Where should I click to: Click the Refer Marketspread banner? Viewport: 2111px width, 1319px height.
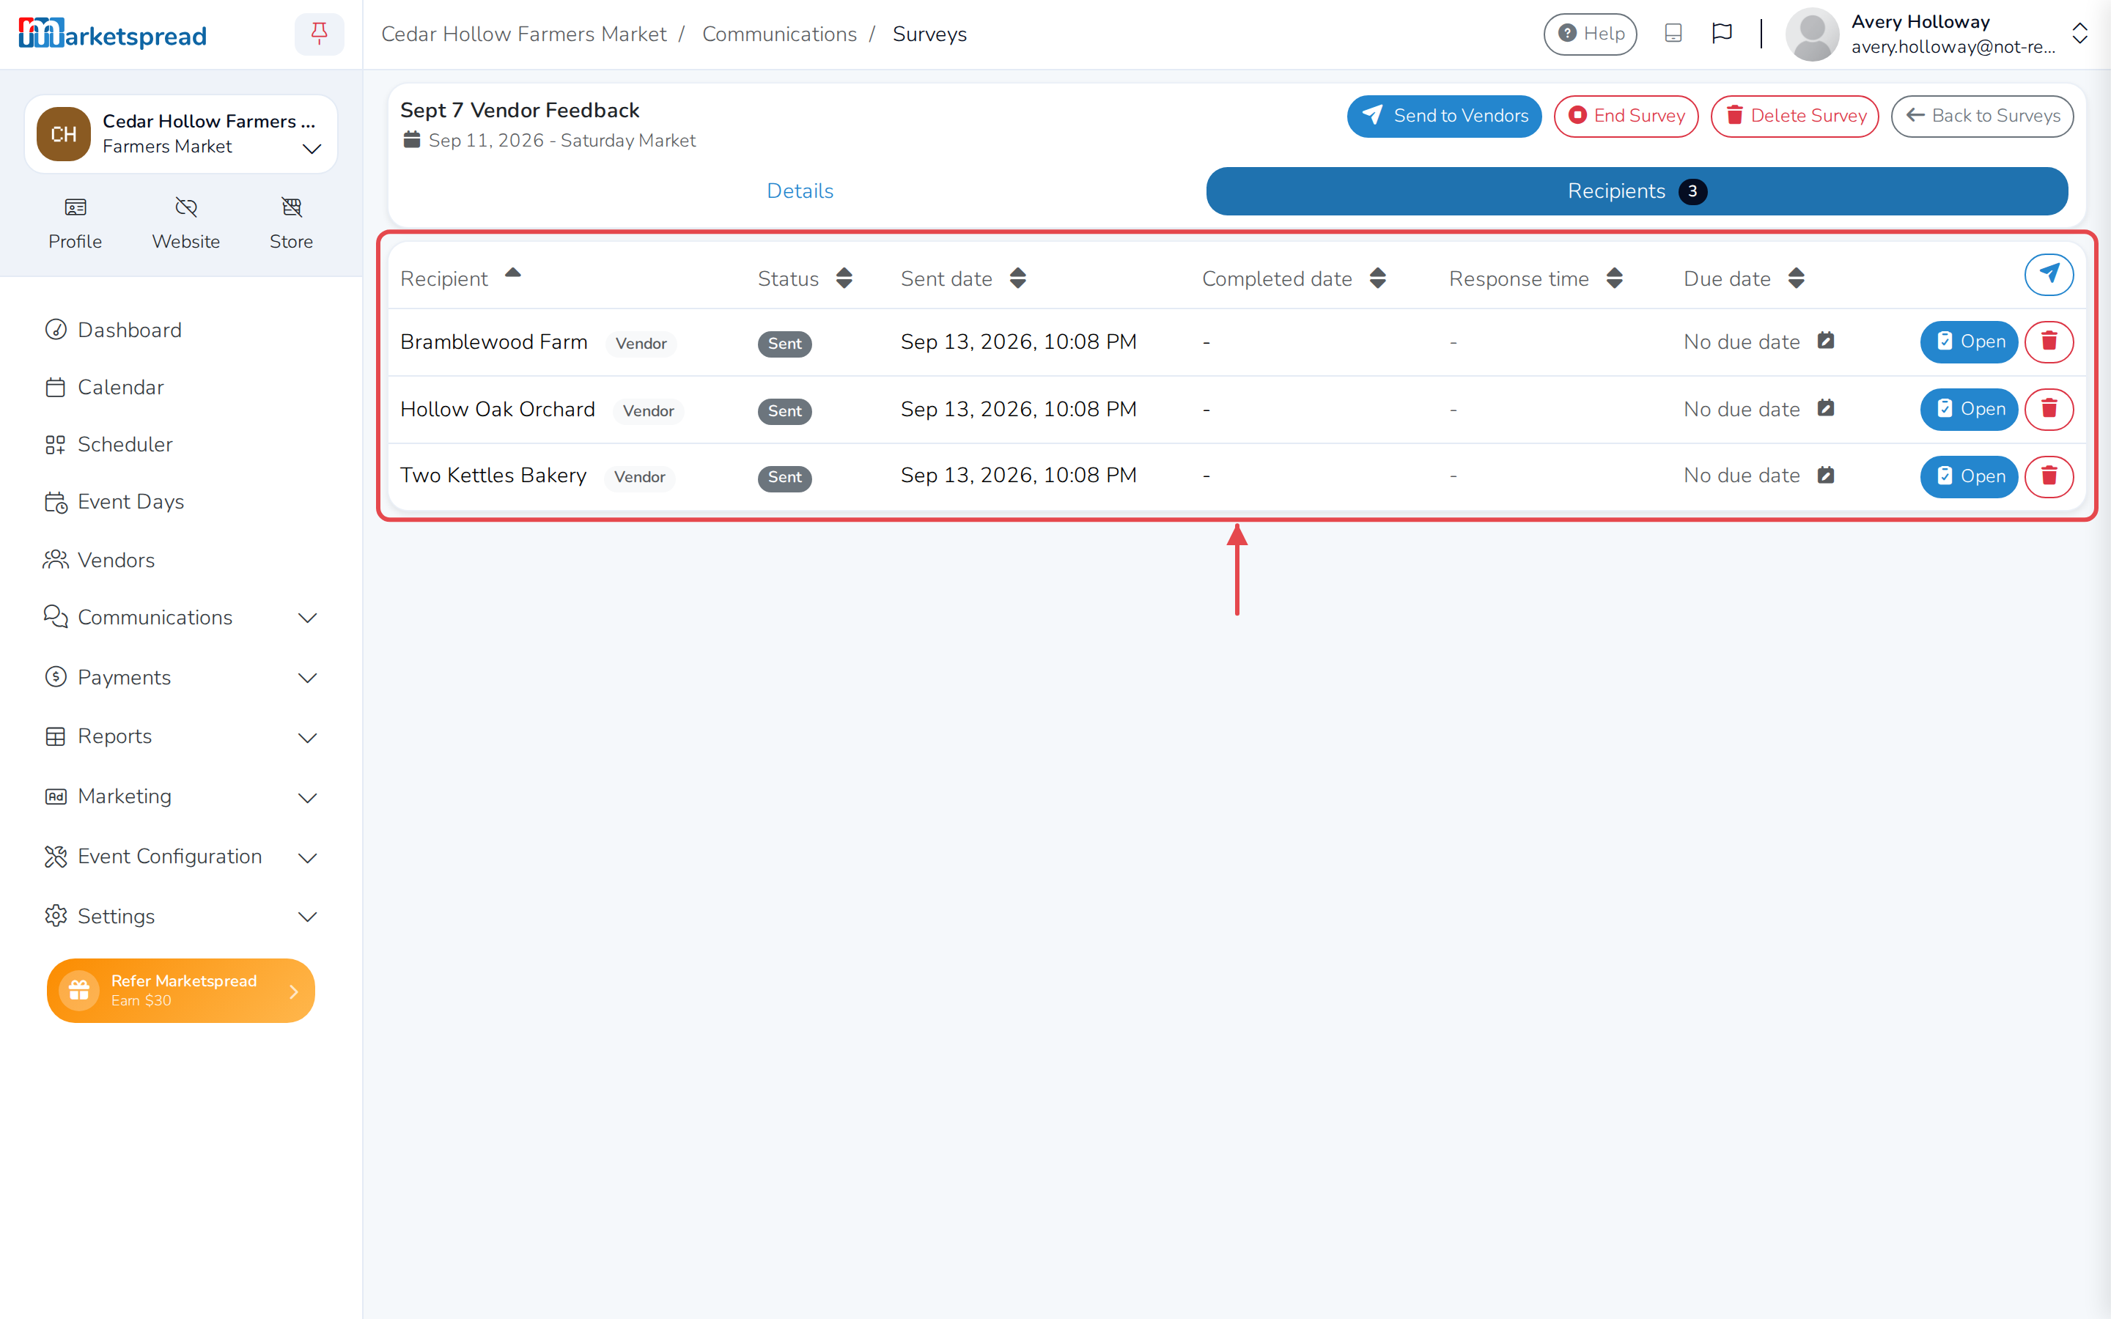(x=180, y=990)
